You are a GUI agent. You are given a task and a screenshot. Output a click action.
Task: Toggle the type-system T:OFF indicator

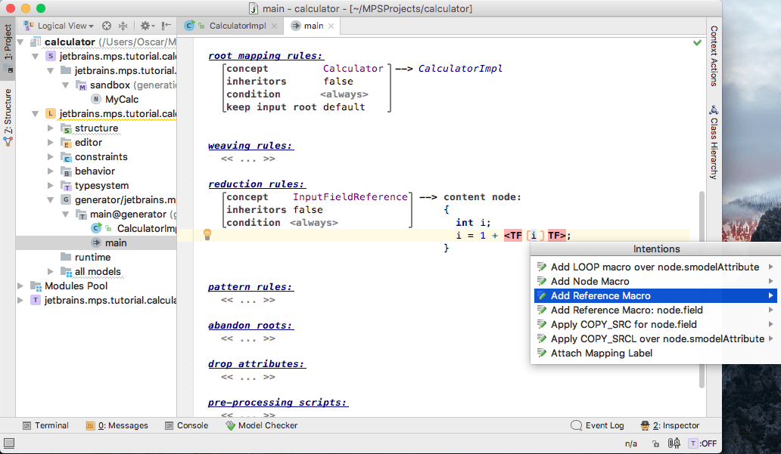click(x=702, y=443)
